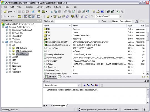This screenshot has width=150, height=112.
Task: Click the padlock with key toolbar icon
Action: coord(98,12)
